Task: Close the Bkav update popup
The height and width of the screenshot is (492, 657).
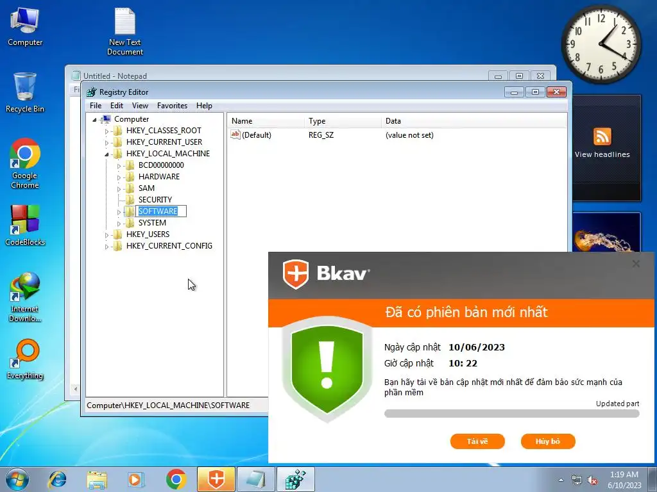Action: tap(636, 263)
